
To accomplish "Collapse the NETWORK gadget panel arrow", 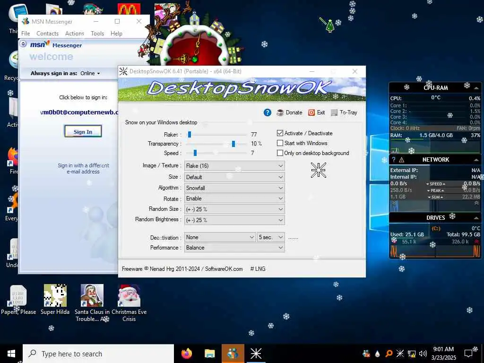I will pos(476,160).
